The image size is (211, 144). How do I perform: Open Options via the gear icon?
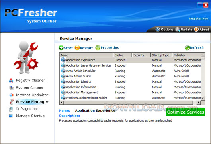click(158, 29)
